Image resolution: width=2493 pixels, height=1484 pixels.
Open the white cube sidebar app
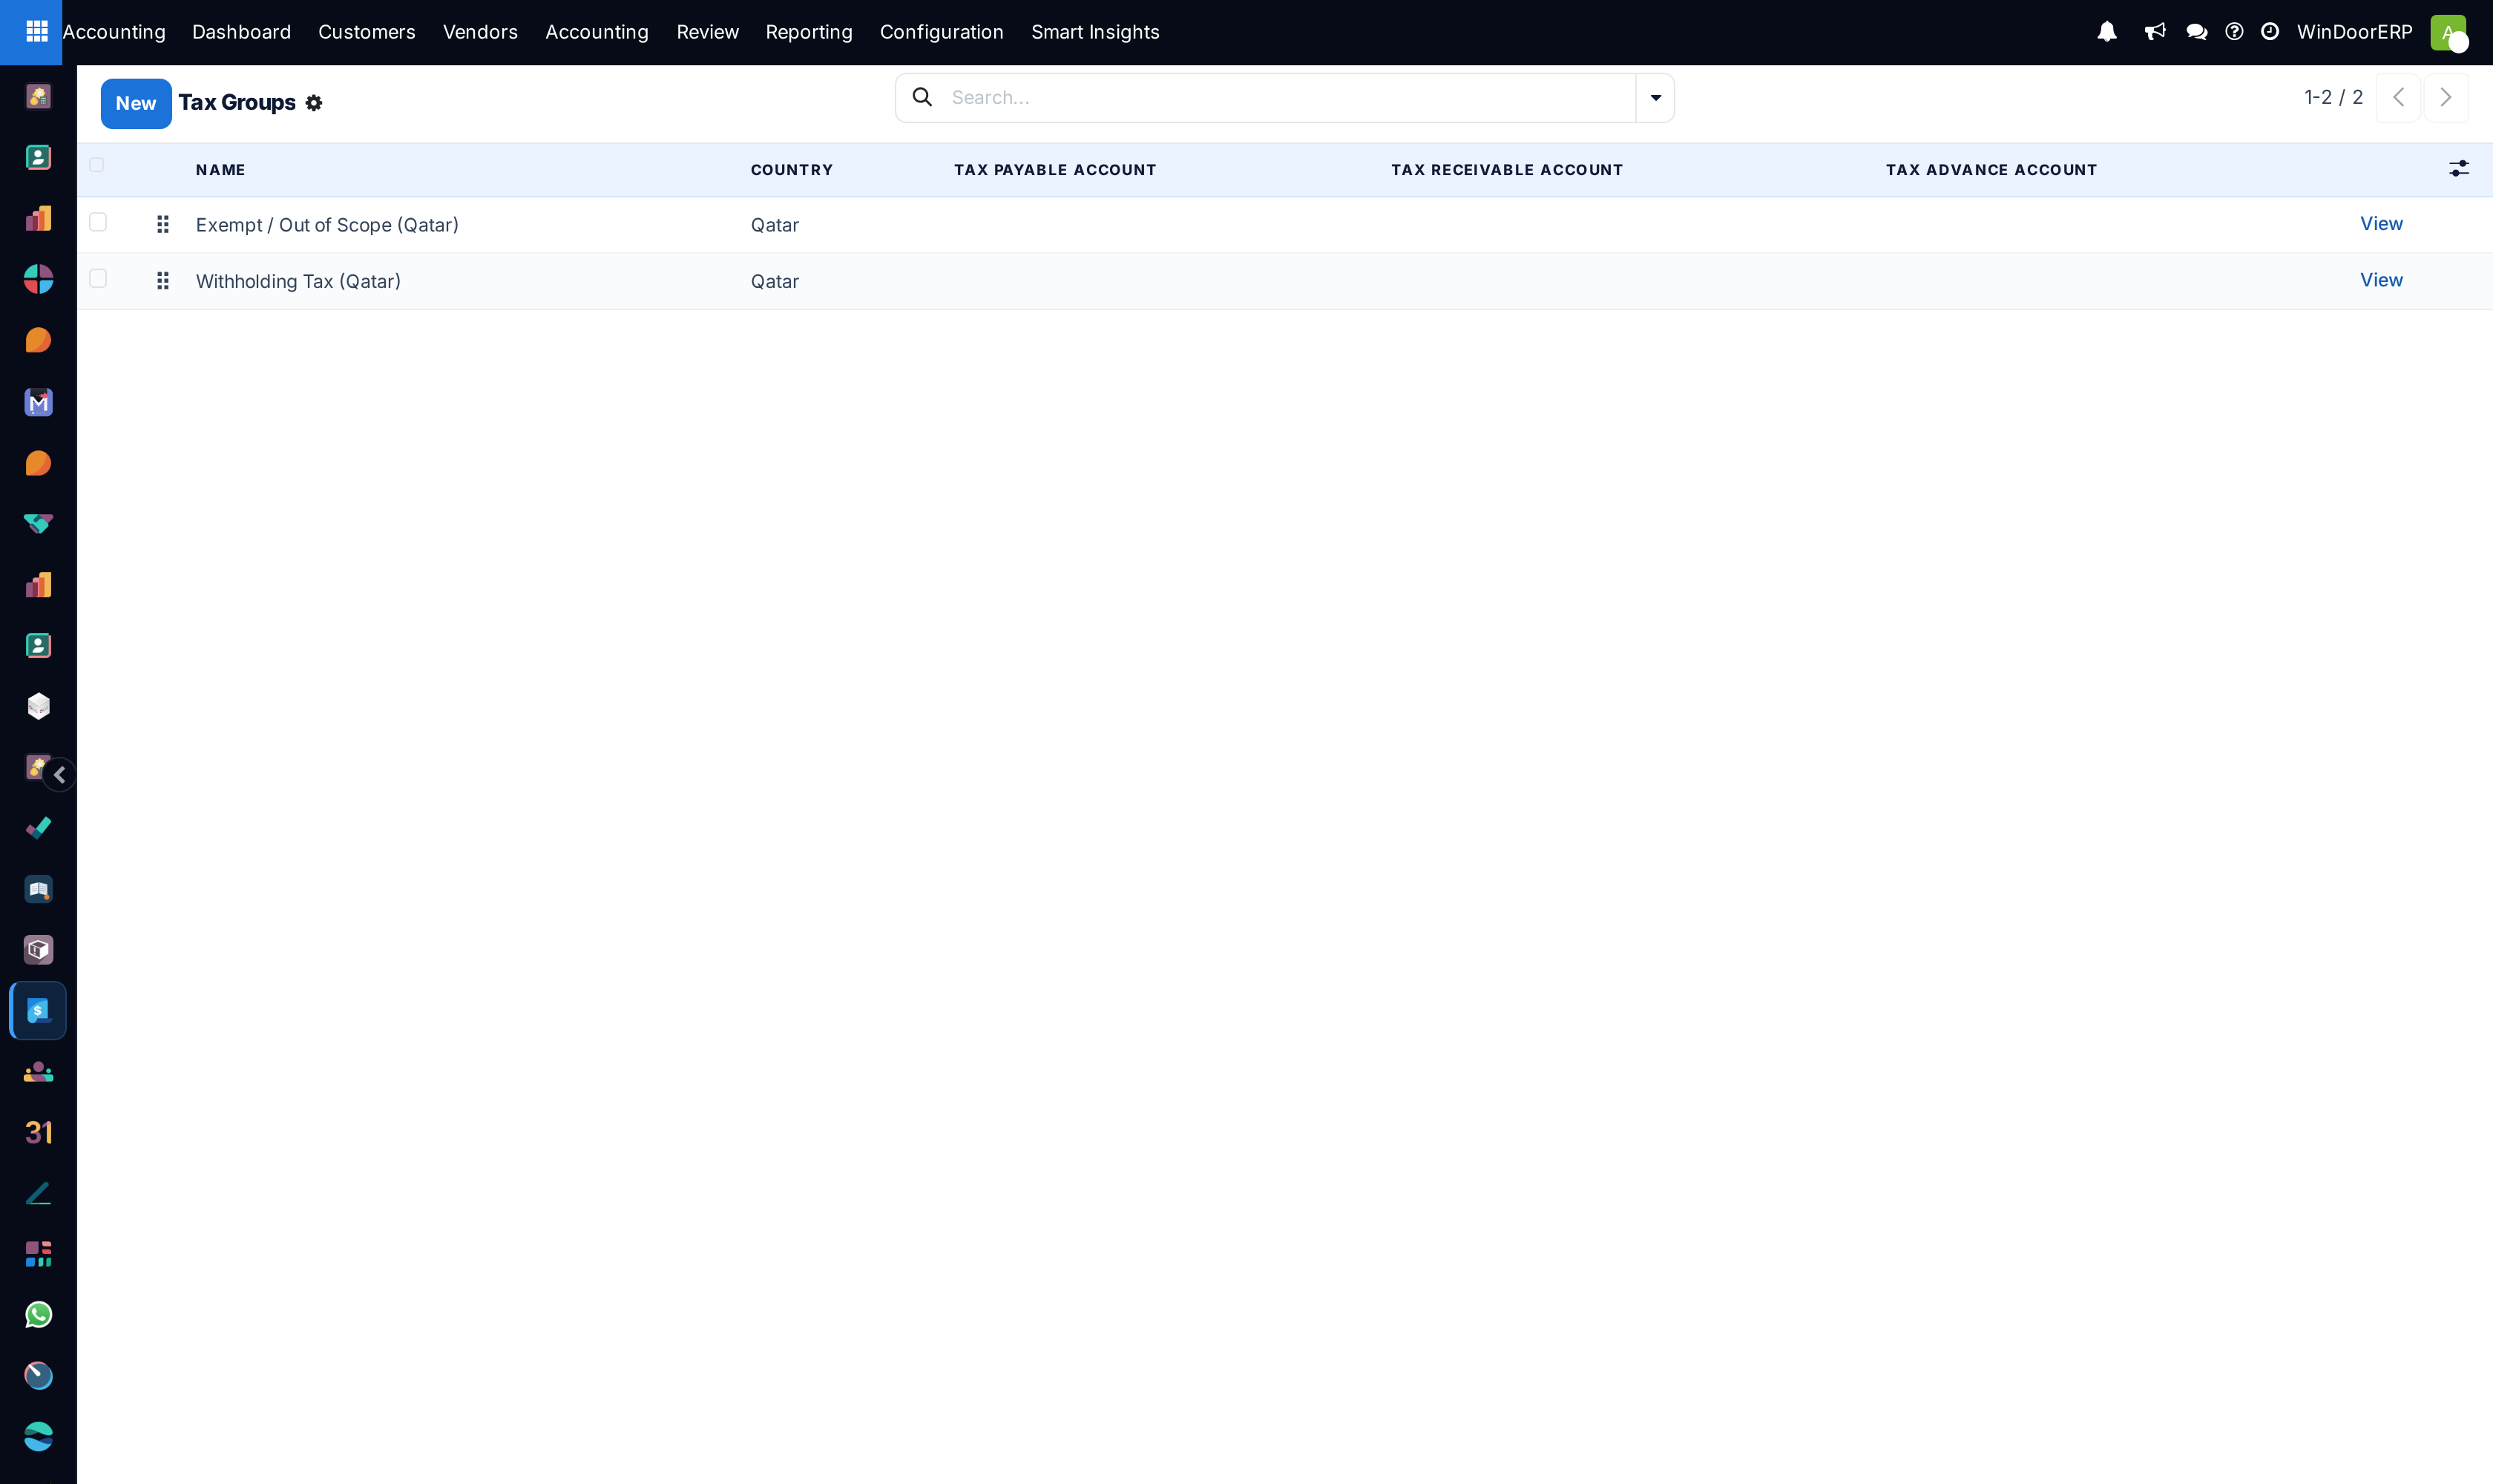tap(38, 706)
